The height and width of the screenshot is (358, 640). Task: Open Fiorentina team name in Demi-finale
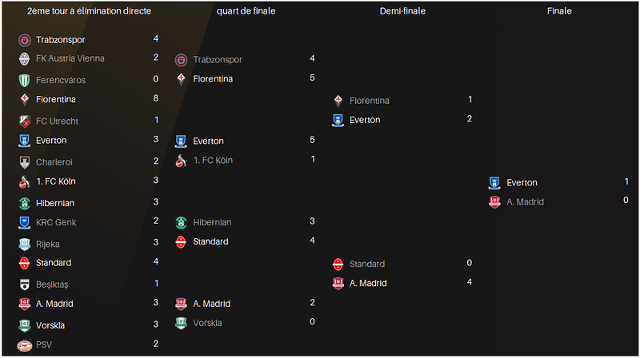[x=370, y=101]
